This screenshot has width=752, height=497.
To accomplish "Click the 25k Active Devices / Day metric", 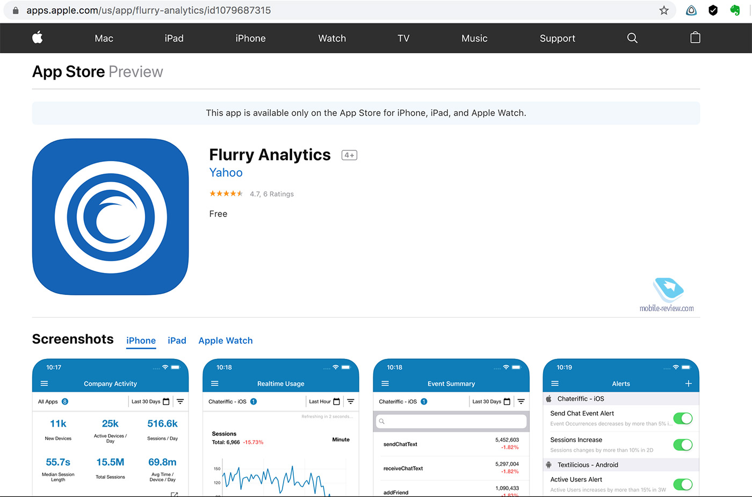I will [110, 431].
